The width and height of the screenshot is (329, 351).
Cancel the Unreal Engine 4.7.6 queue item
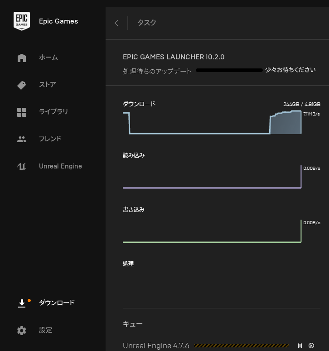[311, 346]
